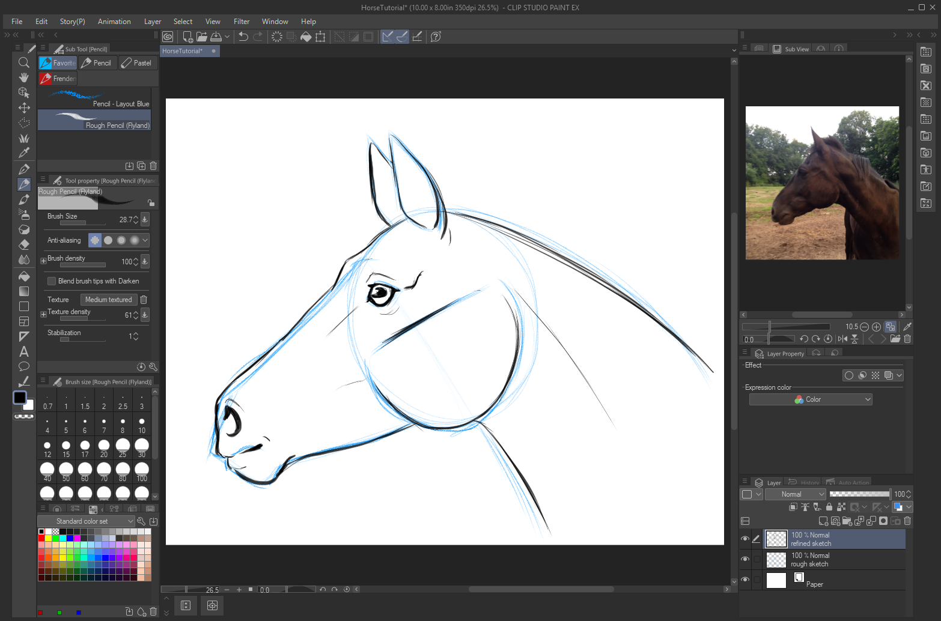The width and height of the screenshot is (941, 621).
Task: Enable Blend brush tips with Darken
Action: point(52,281)
